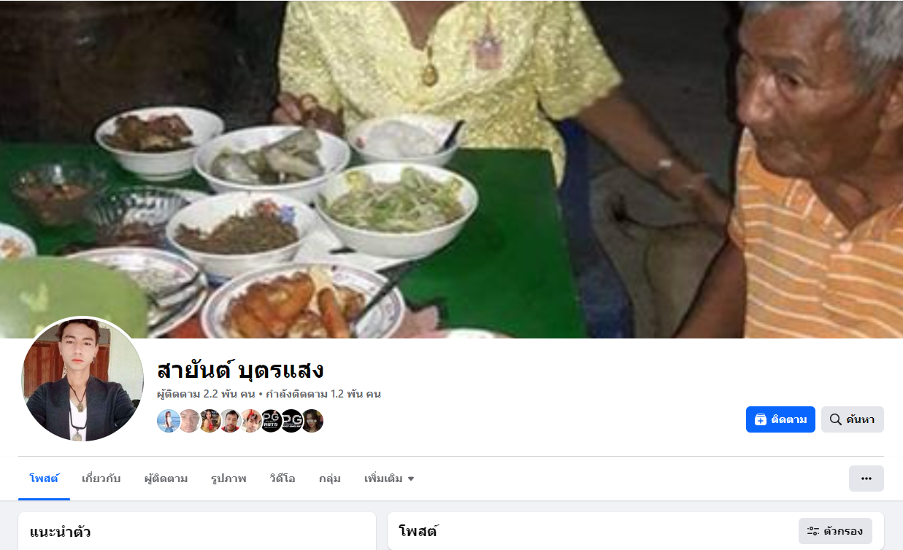Click the ติดตาม follow button
The image size is (903, 550).
click(780, 419)
